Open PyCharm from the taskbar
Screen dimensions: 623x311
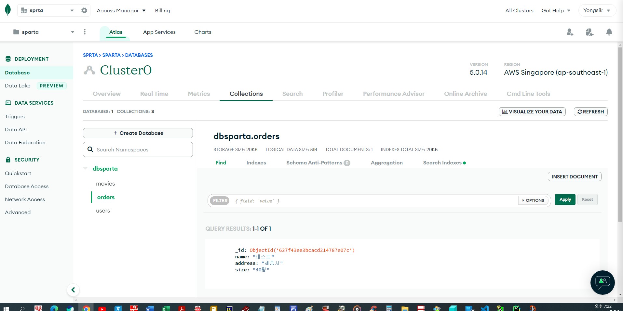pos(516,308)
